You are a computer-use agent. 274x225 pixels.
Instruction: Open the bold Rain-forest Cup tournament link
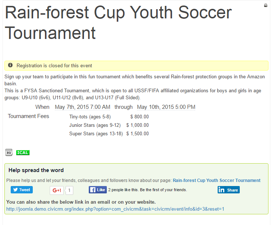point(217,181)
